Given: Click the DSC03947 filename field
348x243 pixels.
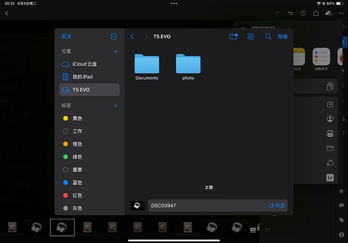Looking at the screenshot, I should [x=207, y=206].
